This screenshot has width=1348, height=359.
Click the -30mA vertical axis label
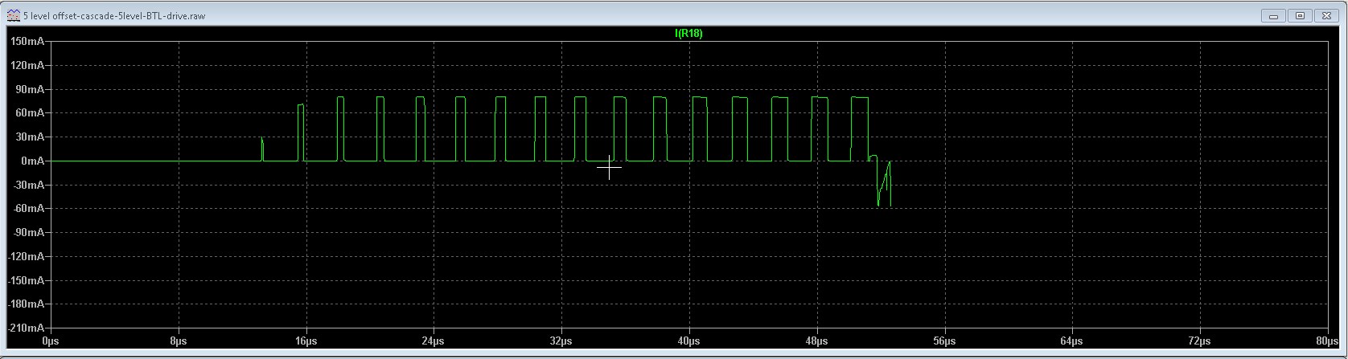28,185
